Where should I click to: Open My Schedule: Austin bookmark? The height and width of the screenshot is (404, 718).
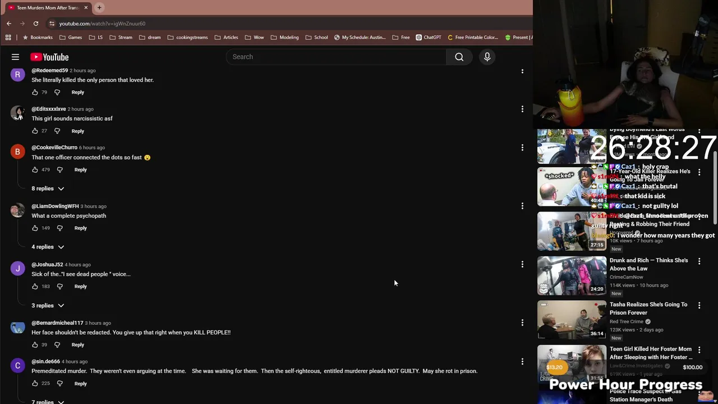click(360, 38)
